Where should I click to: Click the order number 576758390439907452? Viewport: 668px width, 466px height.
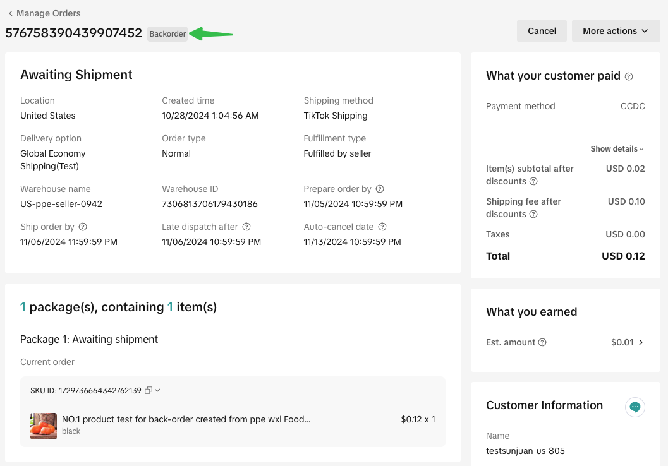click(x=73, y=33)
